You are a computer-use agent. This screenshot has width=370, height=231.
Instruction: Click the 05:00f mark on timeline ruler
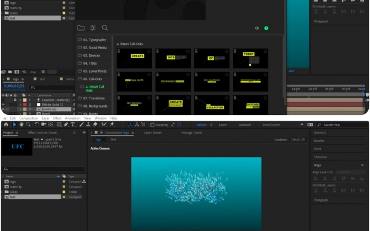(x=329, y=89)
